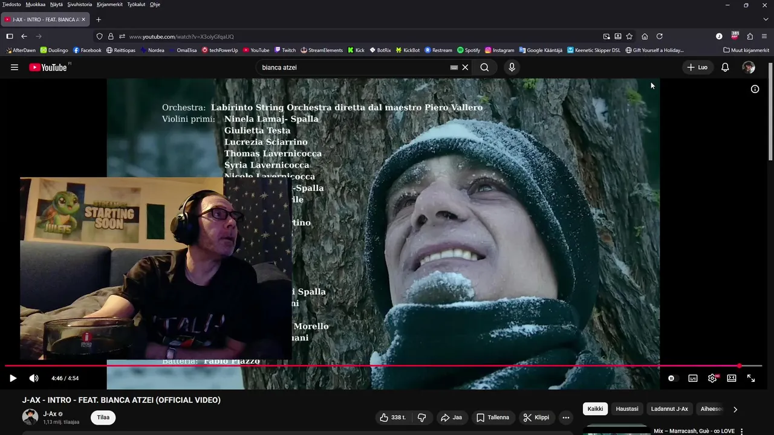Screen dimensions: 774x435
Task: Subscribe with the Tilaa button
Action: [x=103, y=417]
